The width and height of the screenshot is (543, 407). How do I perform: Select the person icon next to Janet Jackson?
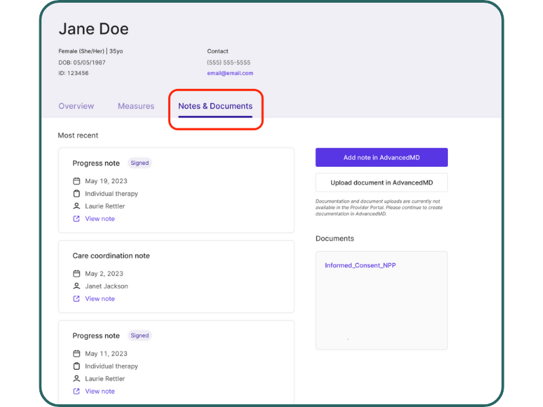coord(77,286)
